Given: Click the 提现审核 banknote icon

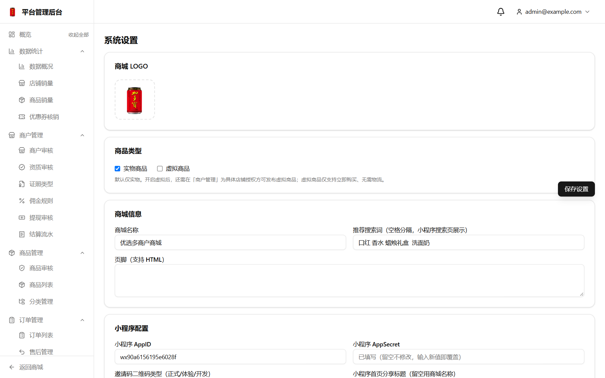Looking at the screenshot, I should pos(22,218).
